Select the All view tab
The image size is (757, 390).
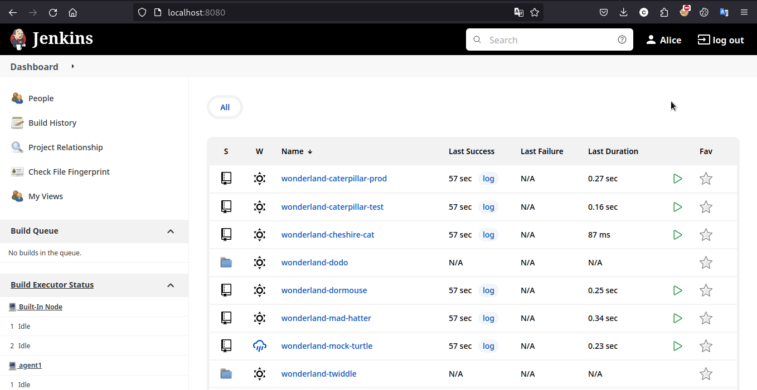pos(225,107)
